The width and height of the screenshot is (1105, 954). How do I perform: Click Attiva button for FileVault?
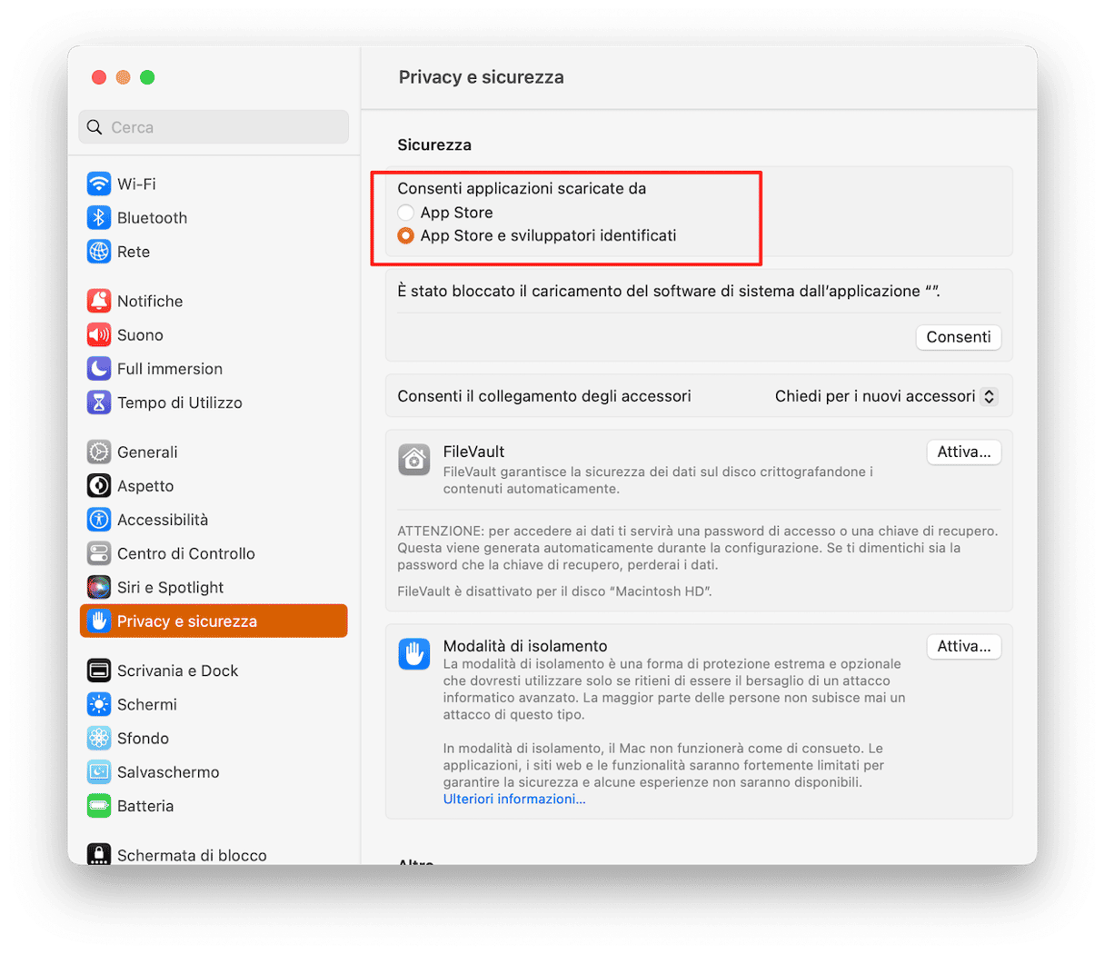coord(963,452)
